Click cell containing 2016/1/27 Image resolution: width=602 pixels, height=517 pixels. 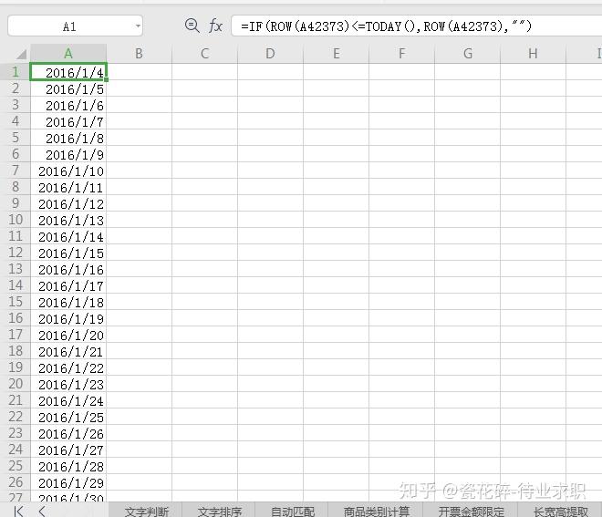click(68, 450)
